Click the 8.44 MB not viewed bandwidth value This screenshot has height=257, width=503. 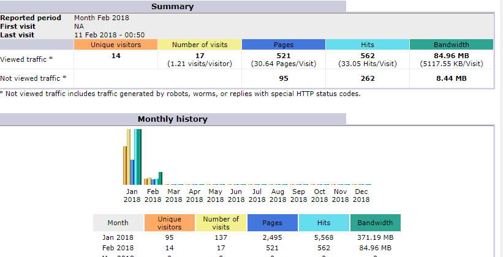(451, 78)
